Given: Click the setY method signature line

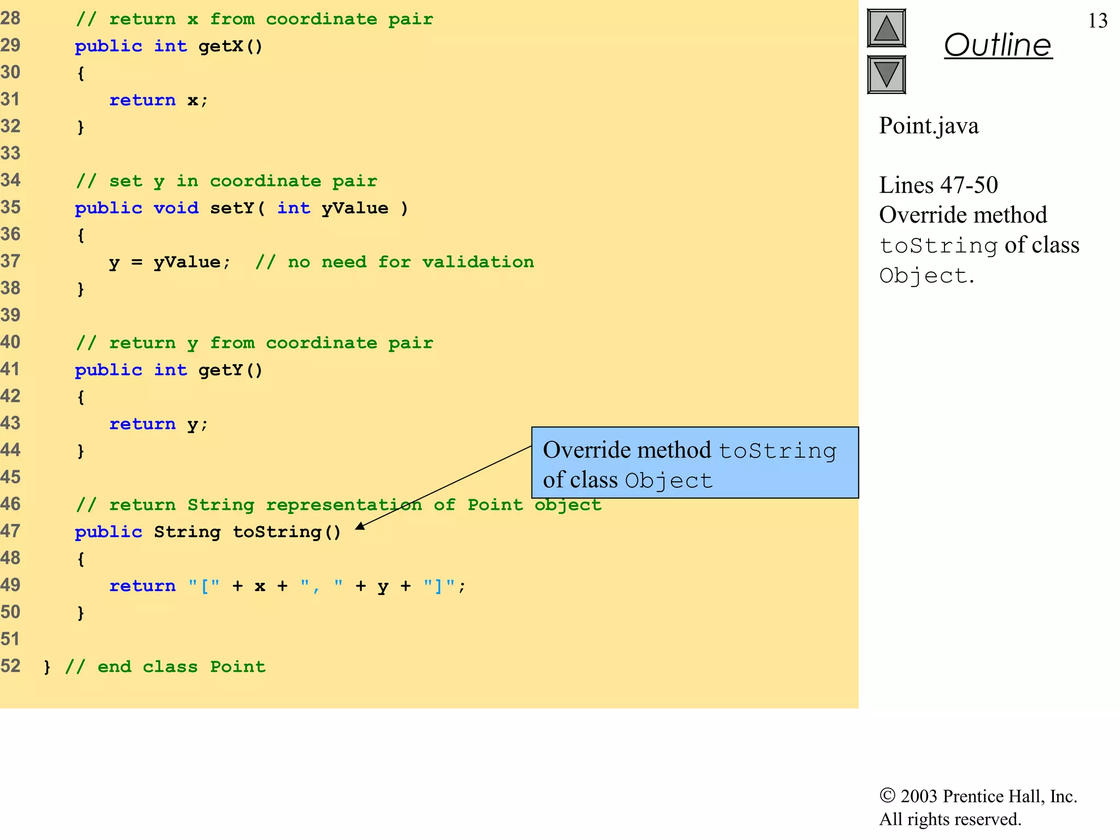Looking at the screenshot, I should click(241, 208).
